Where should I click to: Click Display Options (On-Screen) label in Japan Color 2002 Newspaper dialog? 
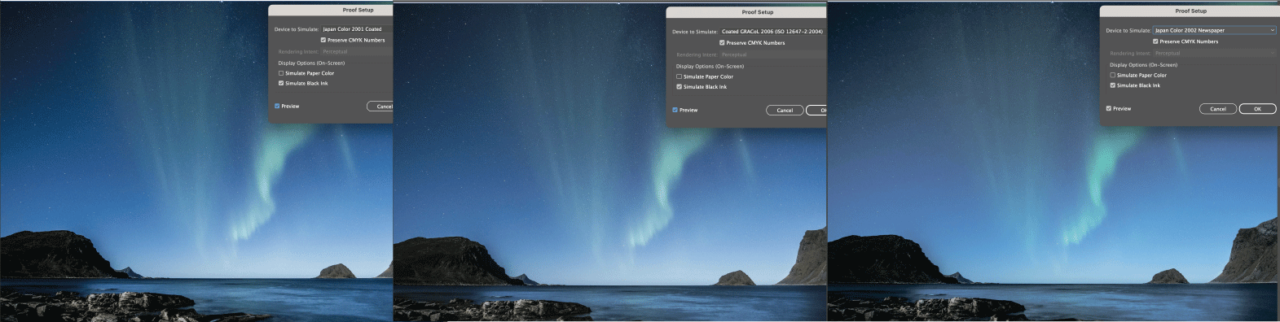1143,65
